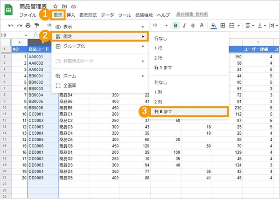280x199 pixels.
Task: Print the spreadsheet
Action: [x=28, y=26]
